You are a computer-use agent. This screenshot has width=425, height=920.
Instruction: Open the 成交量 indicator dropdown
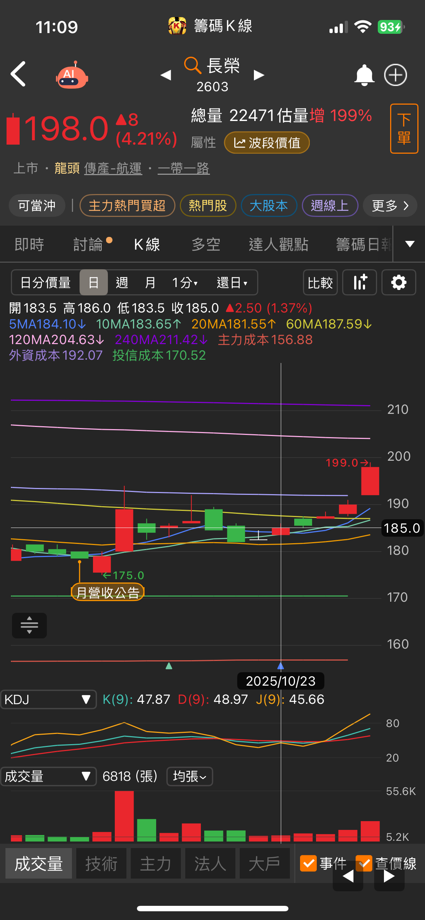[x=48, y=776]
